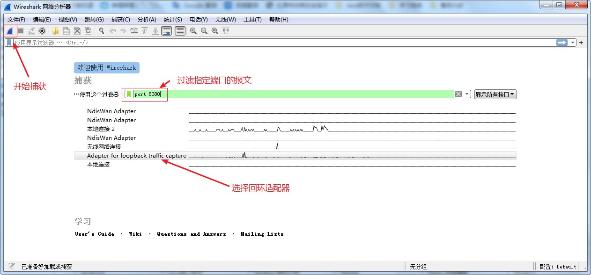Start capturing packets with the shark fin icon
591x275 pixels.
(10, 31)
